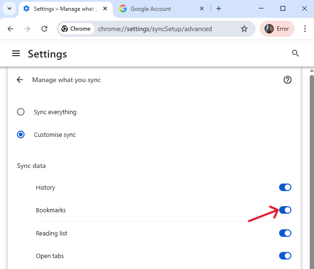Image resolution: width=314 pixels, height=269 pixels.
Task: Click the scrollbar up arrow
Action: [312, 71]
